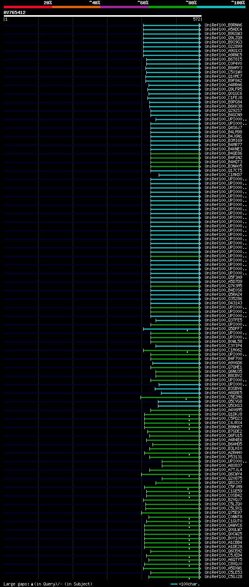Select the UniRef100_Q10MC7 label

(223, 77)
